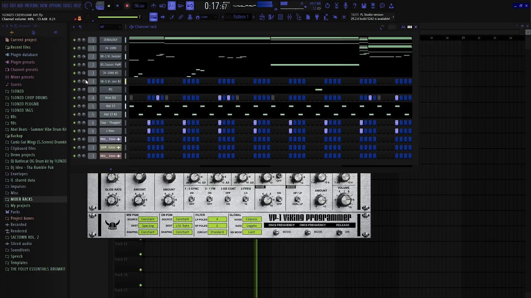Screen dimensions: 531x298
Task: Open the Mixer view icon
Action: click(290, 17)
